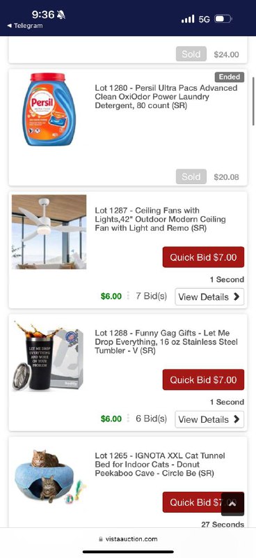Open Lot 1280 Persil Ultra Pacs title
The image size is (256, 558).
[x=166, y=97]
